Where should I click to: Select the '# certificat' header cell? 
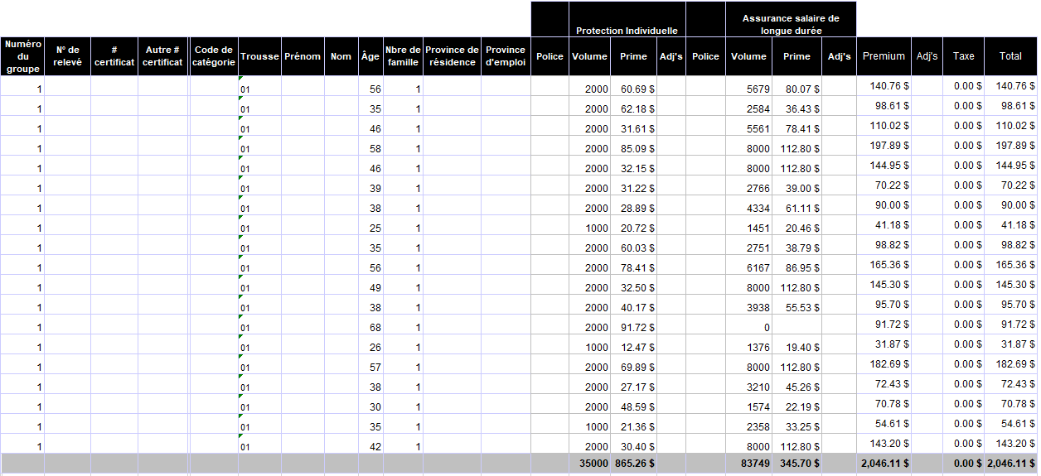click(x=114, y=56)
